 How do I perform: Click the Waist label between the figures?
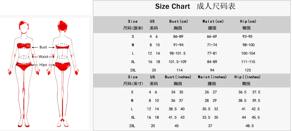tap(43, 57)
